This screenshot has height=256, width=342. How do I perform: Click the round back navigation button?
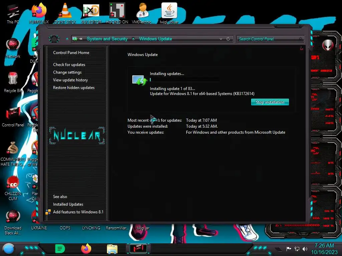click(54, 39)
